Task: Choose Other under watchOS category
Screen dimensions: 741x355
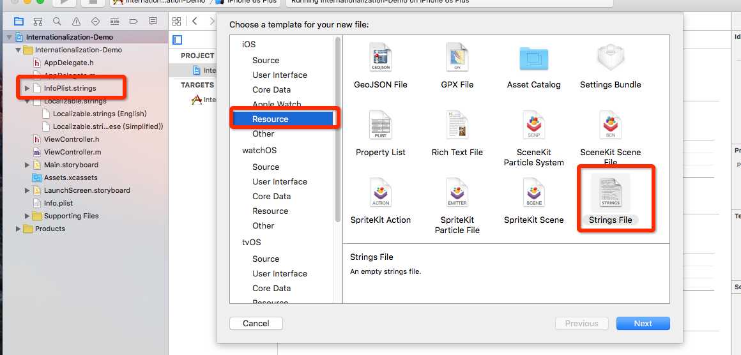Action: (263, 225)
